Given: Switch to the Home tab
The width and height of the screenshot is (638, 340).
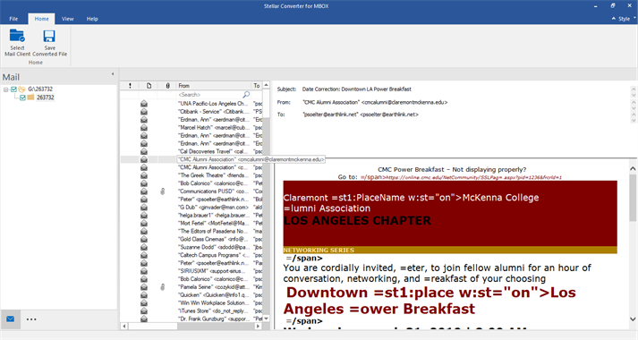Looking at the screenshot, I should [x=41, y=19].
